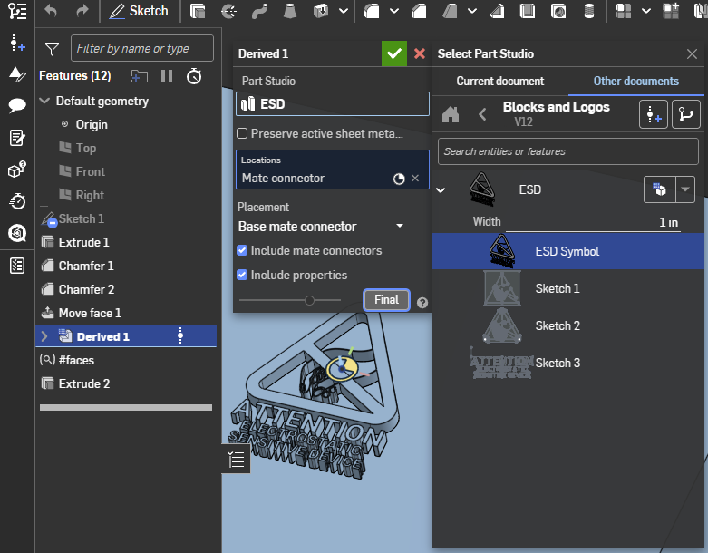Open the feature tree toggle icon
Viewport: 708px width, 553px height.
click(17, 11)
